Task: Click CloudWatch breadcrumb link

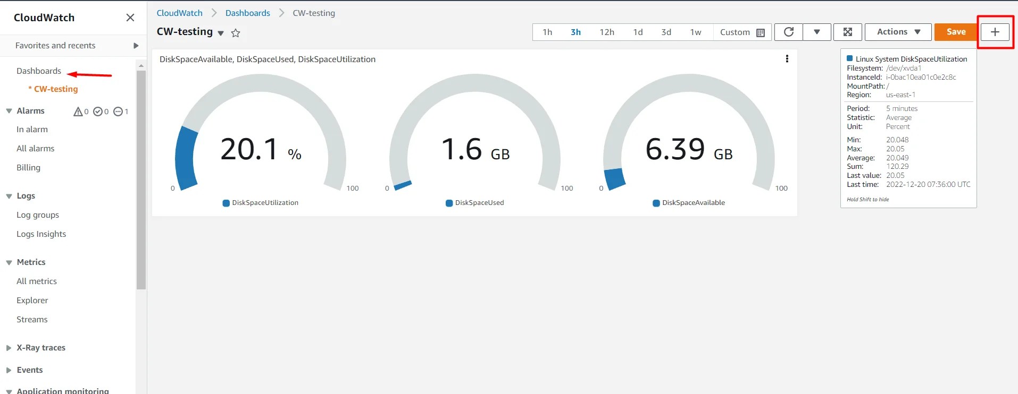Action: [179, 13]
